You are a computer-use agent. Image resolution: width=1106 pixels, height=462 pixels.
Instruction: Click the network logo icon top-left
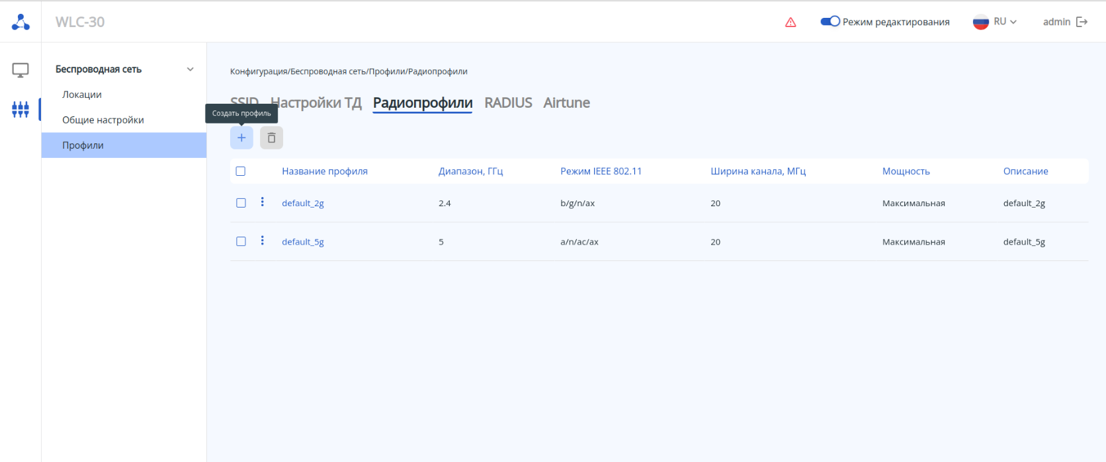point(21,22)
